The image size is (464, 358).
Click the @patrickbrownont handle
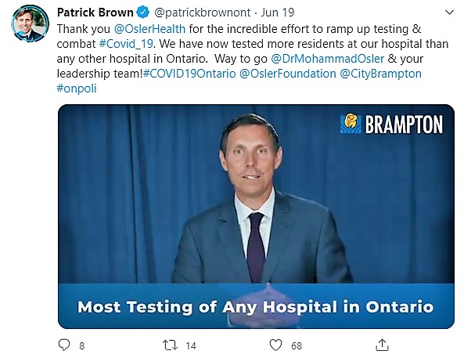click(203, 13)
